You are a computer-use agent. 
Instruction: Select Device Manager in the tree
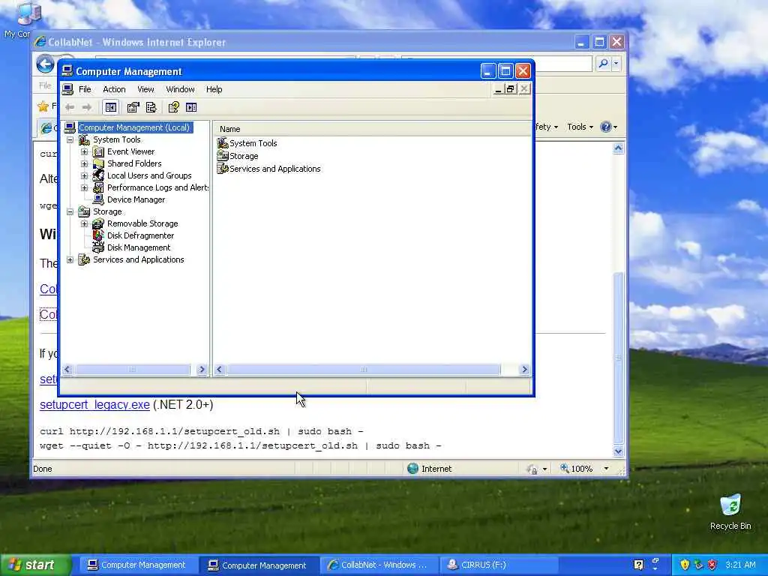136,199
